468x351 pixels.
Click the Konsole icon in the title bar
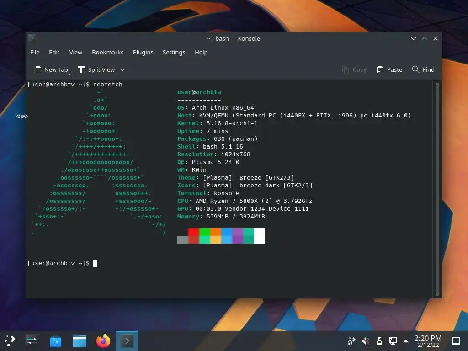click(x=32, y=38)
